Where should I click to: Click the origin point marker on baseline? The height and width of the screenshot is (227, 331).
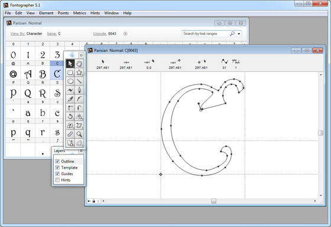click(x=161, y=175)
